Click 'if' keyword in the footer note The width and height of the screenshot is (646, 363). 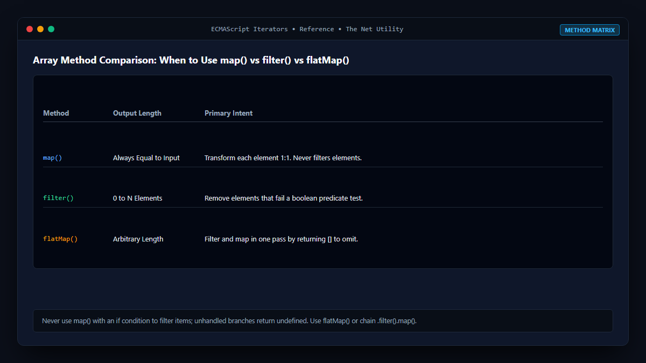coord(118,321)
